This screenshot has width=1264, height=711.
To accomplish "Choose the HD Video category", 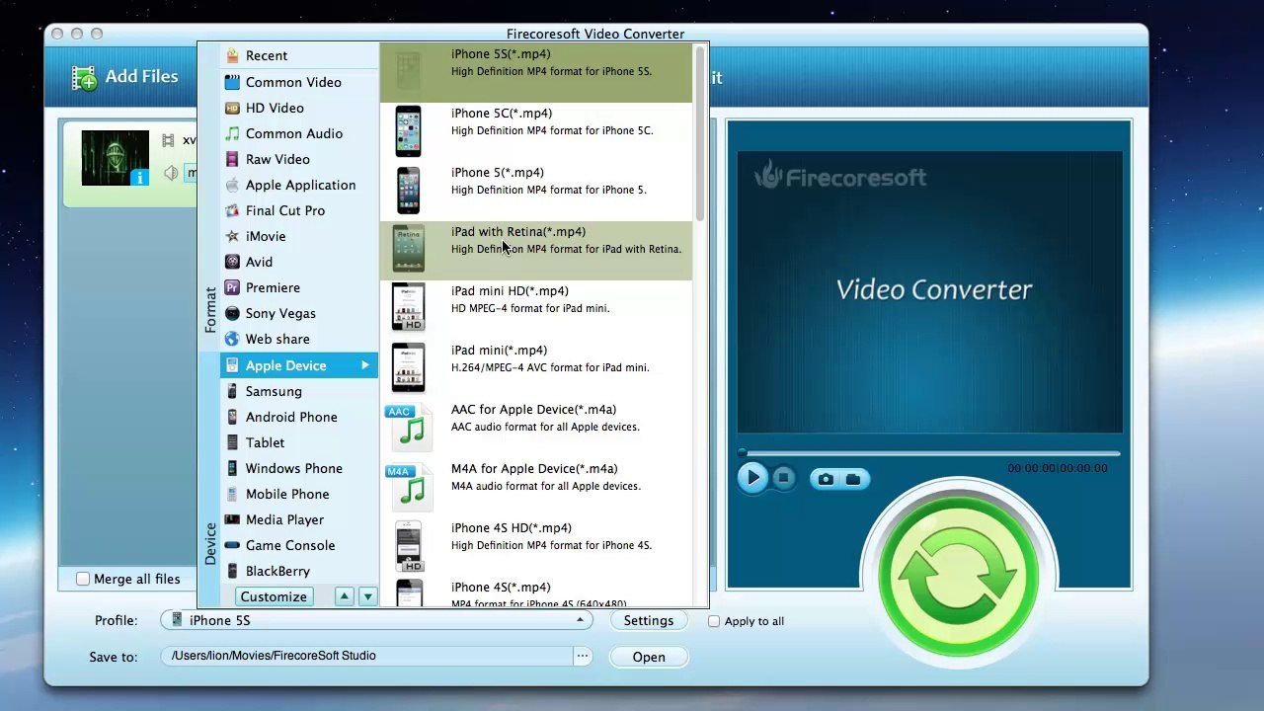I will (x=299, y=108).
